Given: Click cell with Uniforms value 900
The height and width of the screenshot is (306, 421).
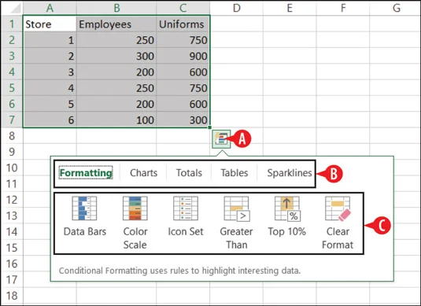Looking at the screenshot, I should (183, 56).
